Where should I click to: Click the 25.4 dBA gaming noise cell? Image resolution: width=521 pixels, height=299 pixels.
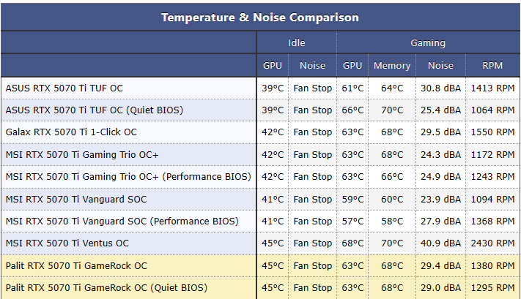click(440, 110)
